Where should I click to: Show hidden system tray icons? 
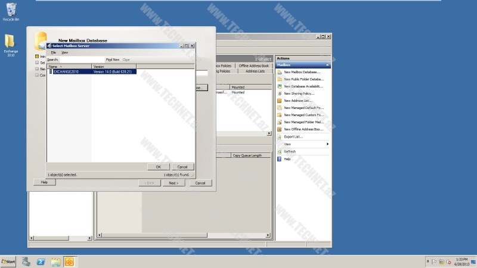click(428, 261)
